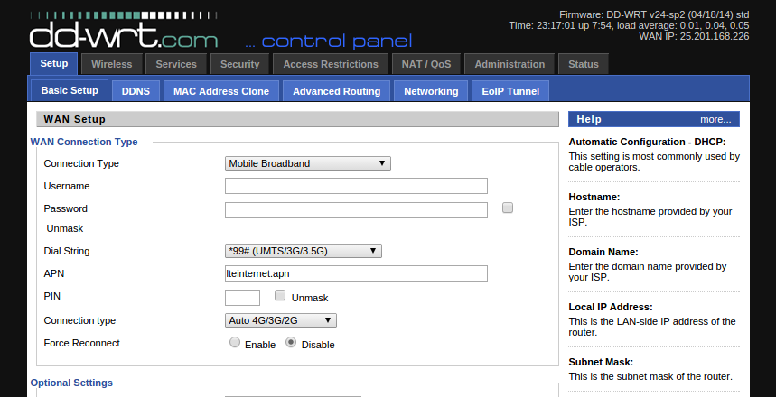
Task: Focus the PIN input field
Action: (x=242, y=298)
